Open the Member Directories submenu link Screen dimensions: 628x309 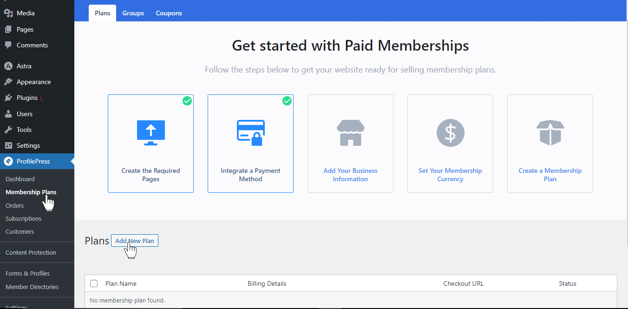point(32,287)
